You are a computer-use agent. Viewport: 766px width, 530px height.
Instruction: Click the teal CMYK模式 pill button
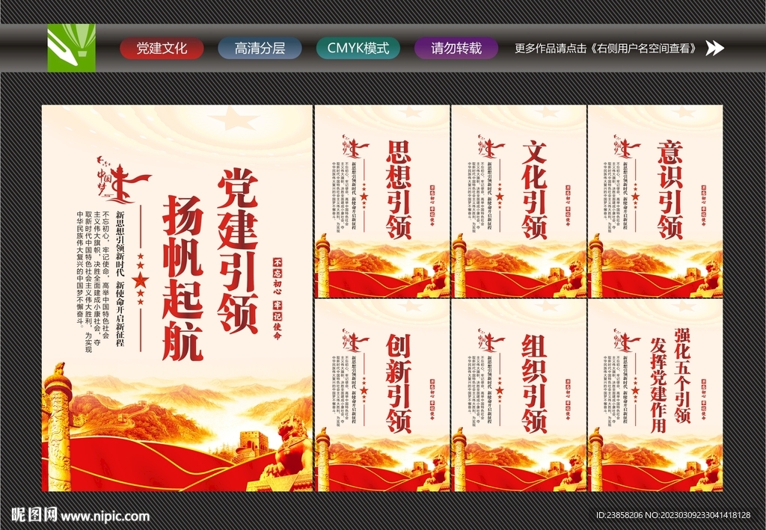coord(358,49)
